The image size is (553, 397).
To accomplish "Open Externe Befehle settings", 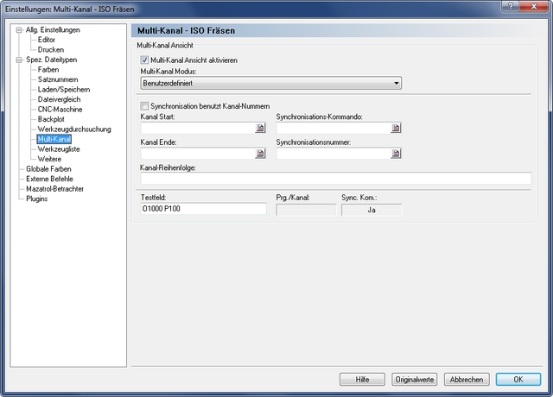I will click(x=49, y=179).
